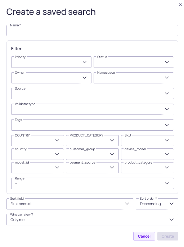Image resolution: width=184 pixels, height=247 pixels.
Task: Expand the Namespace dropdown
Action: point(134,78)
